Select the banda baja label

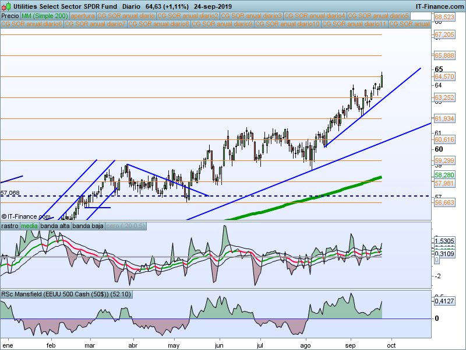point(88,226)
